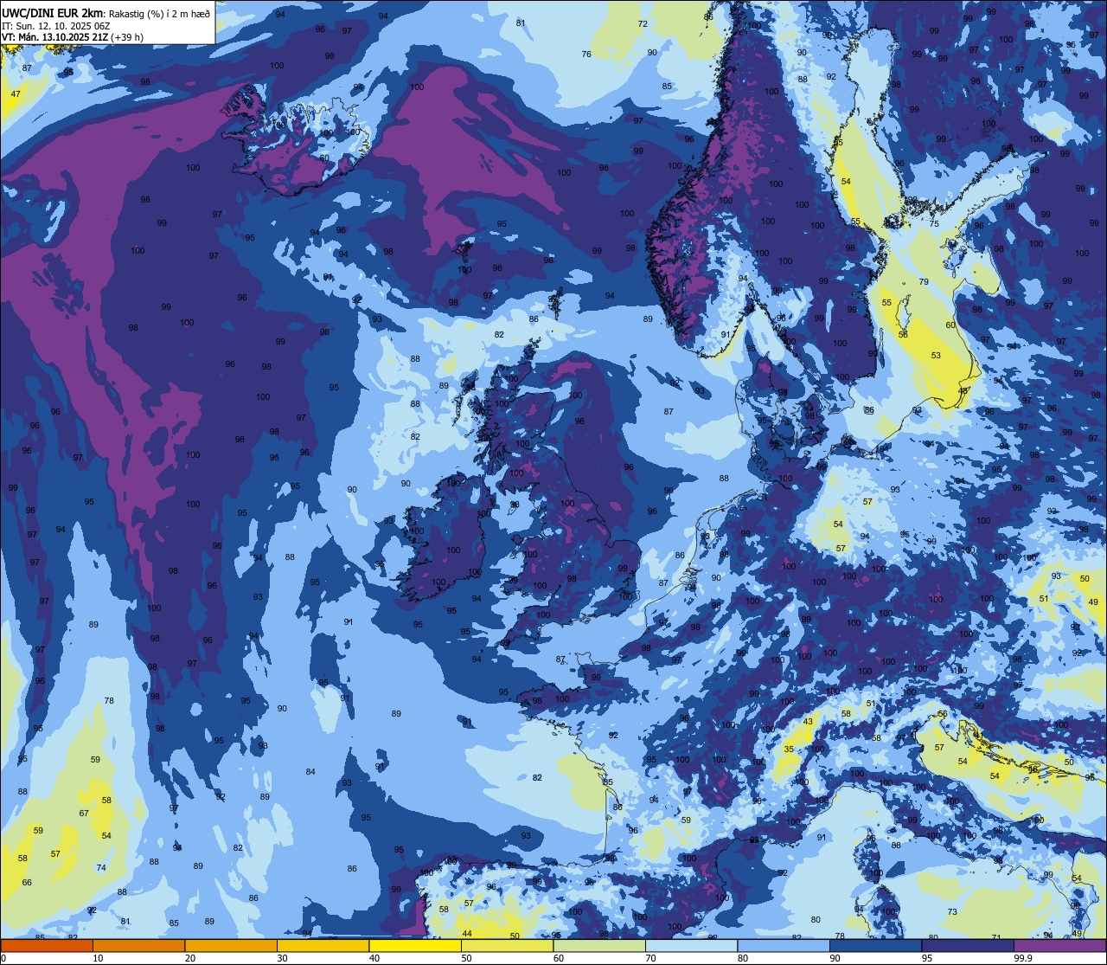This screenshot has width=1107, height=965.
Task: Click the purple 99.9+ humidity legend swatch
Action: point(1059,945)
